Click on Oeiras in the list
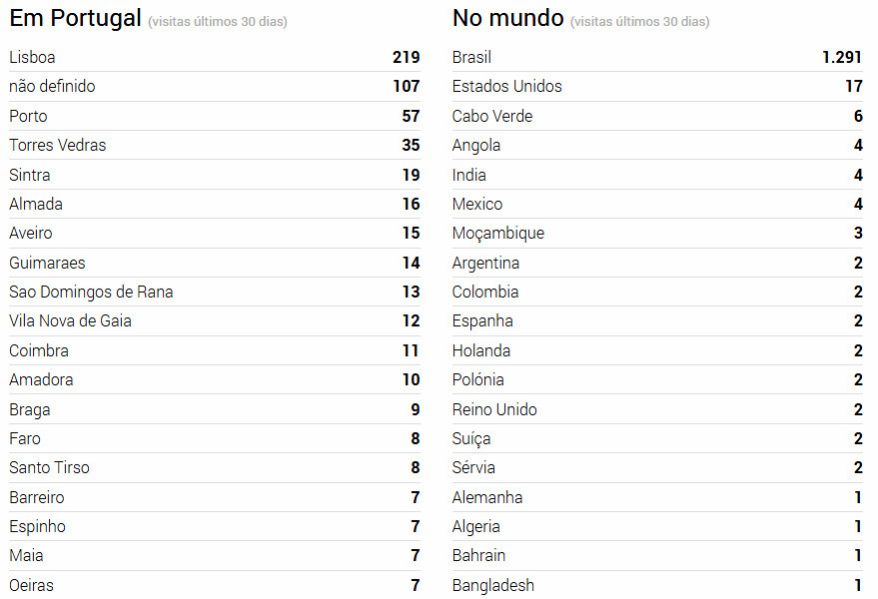The height and width of the screenshot is (599, 878). [32, 585]
